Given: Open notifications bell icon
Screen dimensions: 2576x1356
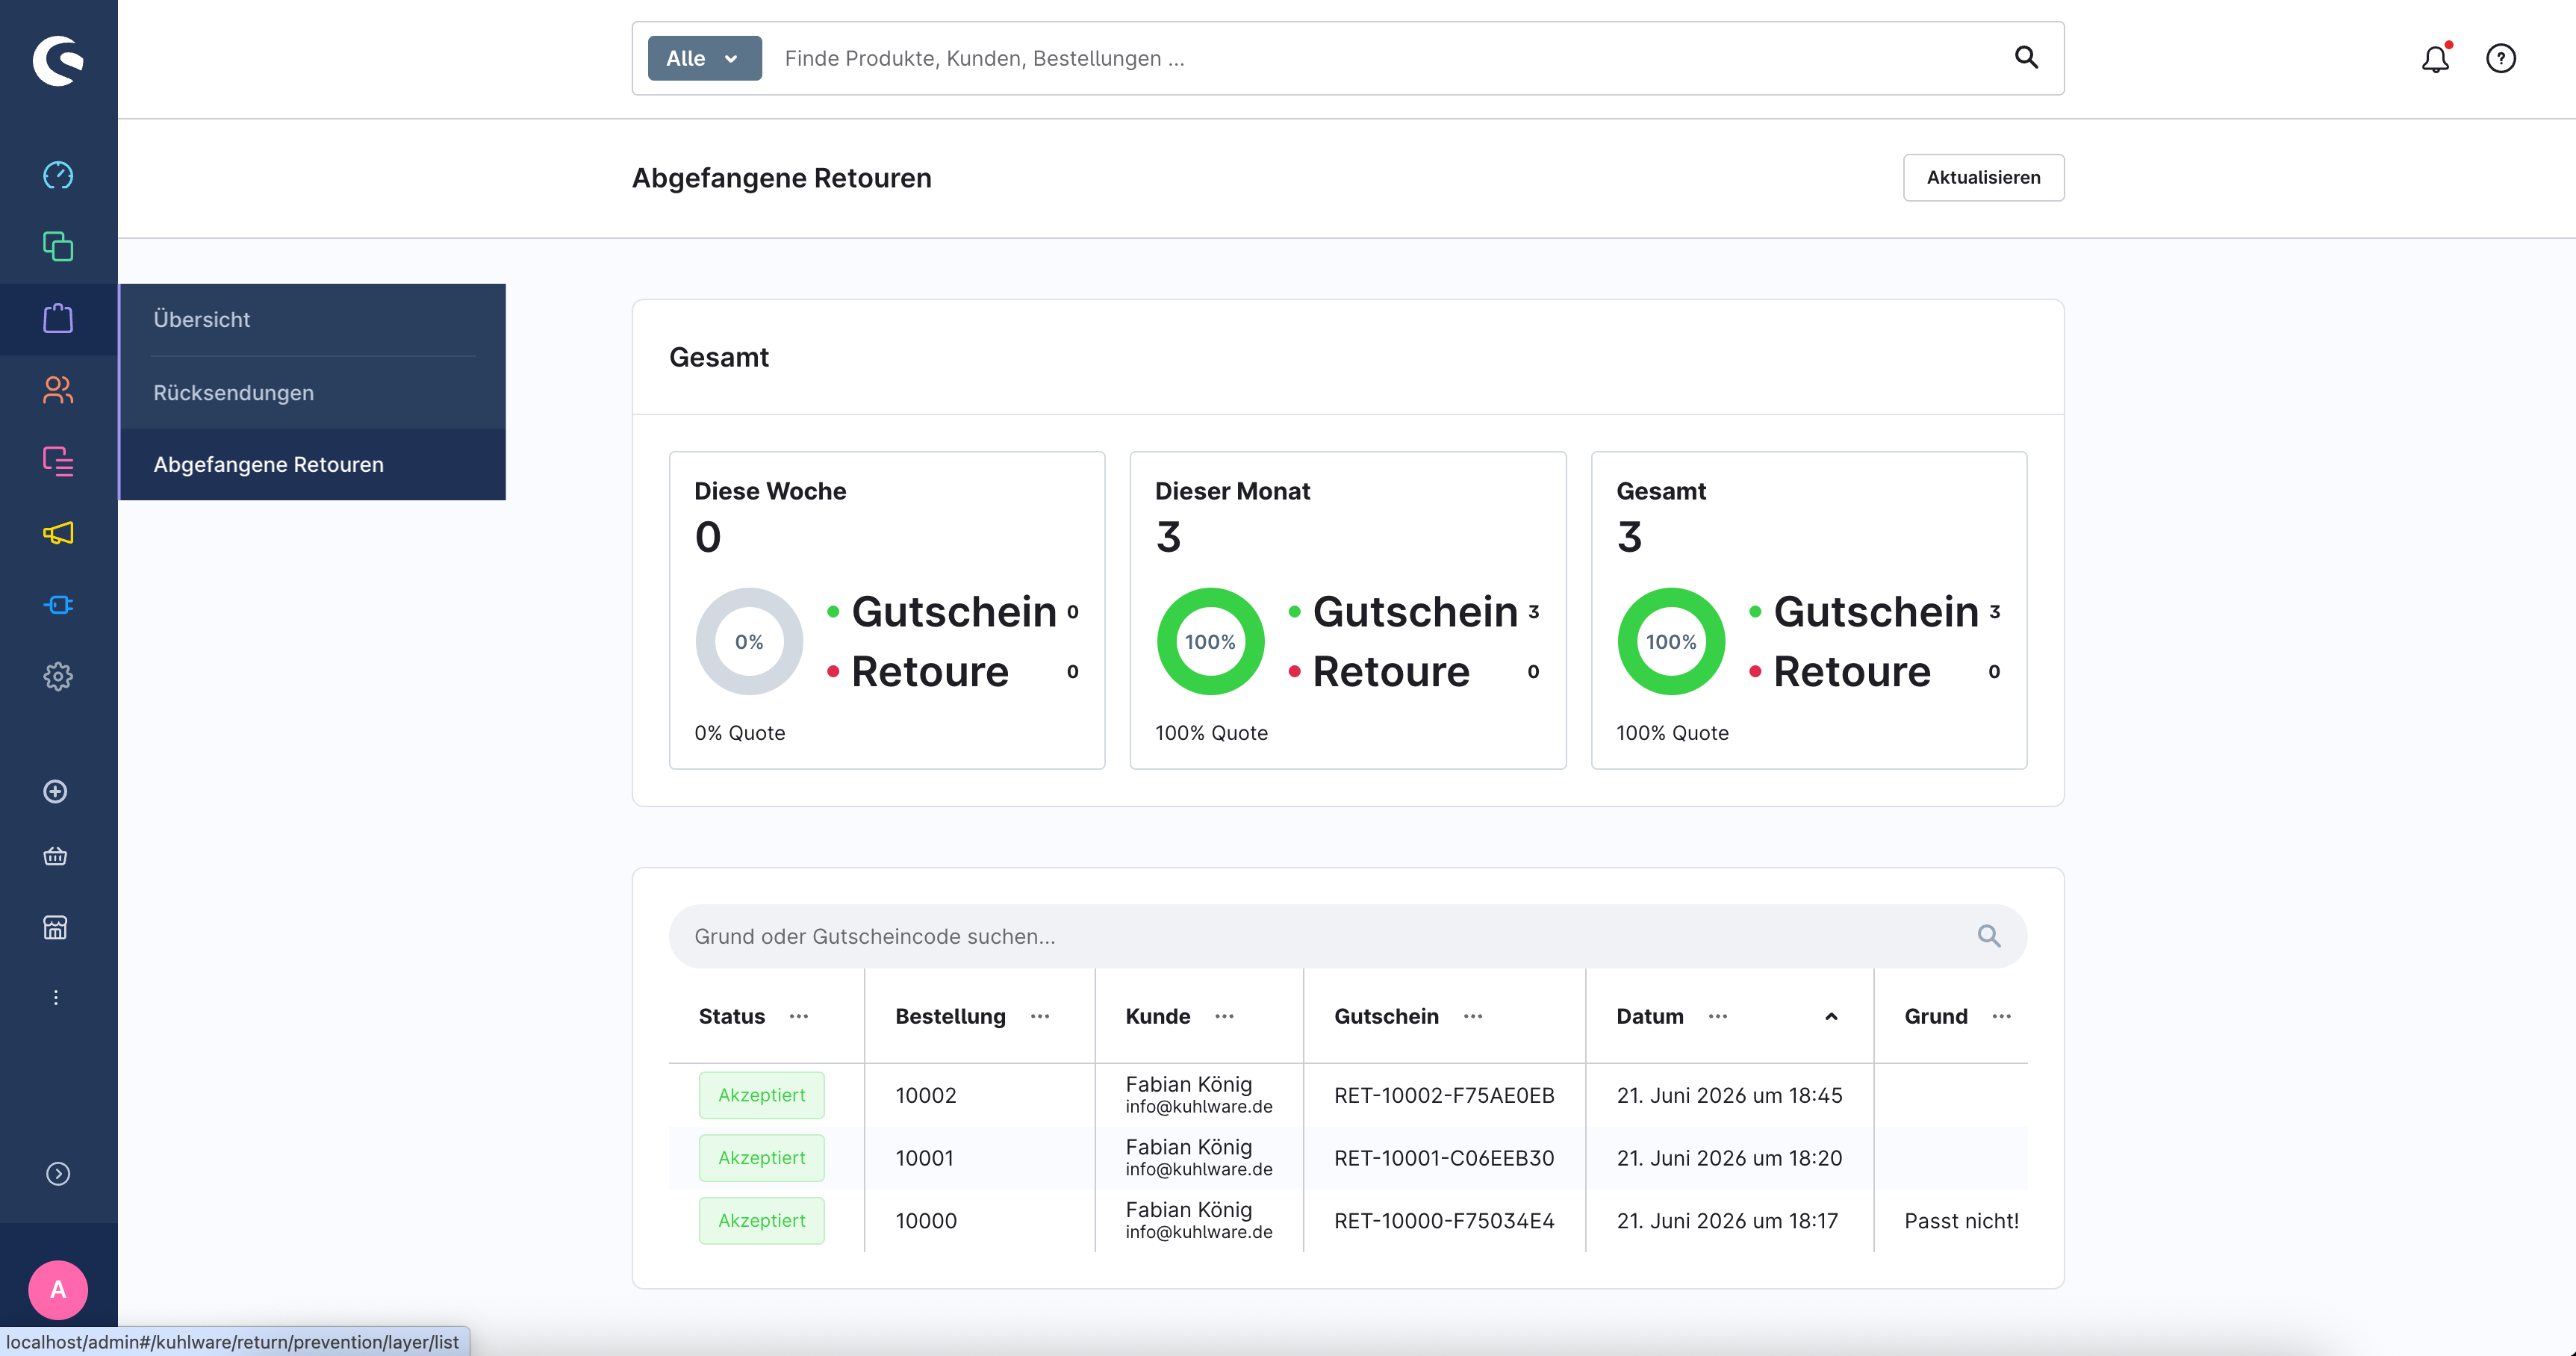Looking at the screenshot, I should tap(2435, 58).
